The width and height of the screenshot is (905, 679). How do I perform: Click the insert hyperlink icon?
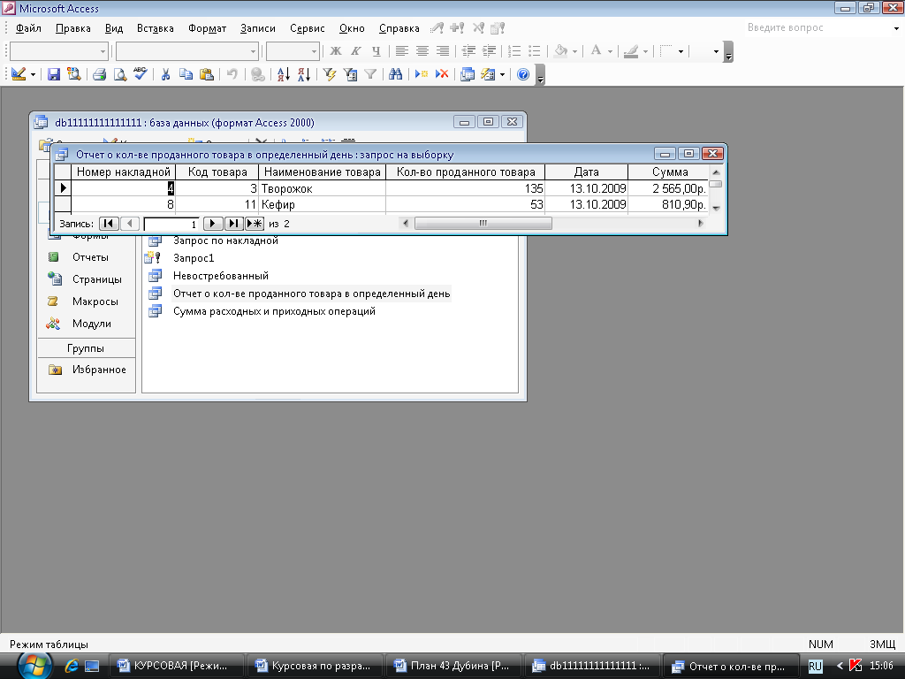pos(258,74)
